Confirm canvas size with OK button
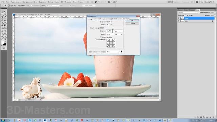 click(x=132, y=20)
